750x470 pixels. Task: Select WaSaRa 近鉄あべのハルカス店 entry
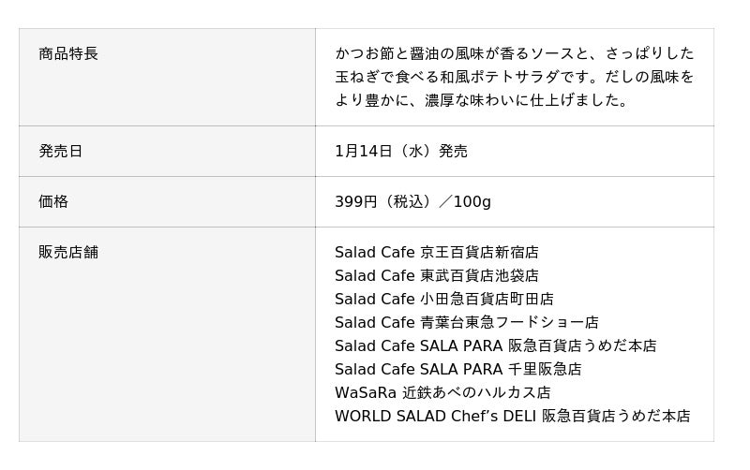tap(442, 393)
